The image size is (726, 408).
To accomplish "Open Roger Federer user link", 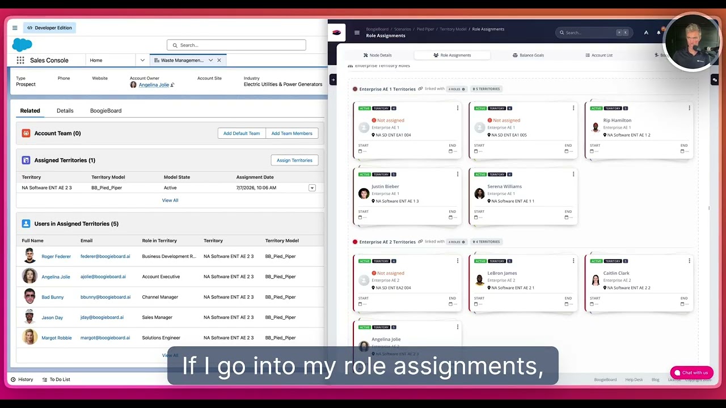I will [56, 256].
